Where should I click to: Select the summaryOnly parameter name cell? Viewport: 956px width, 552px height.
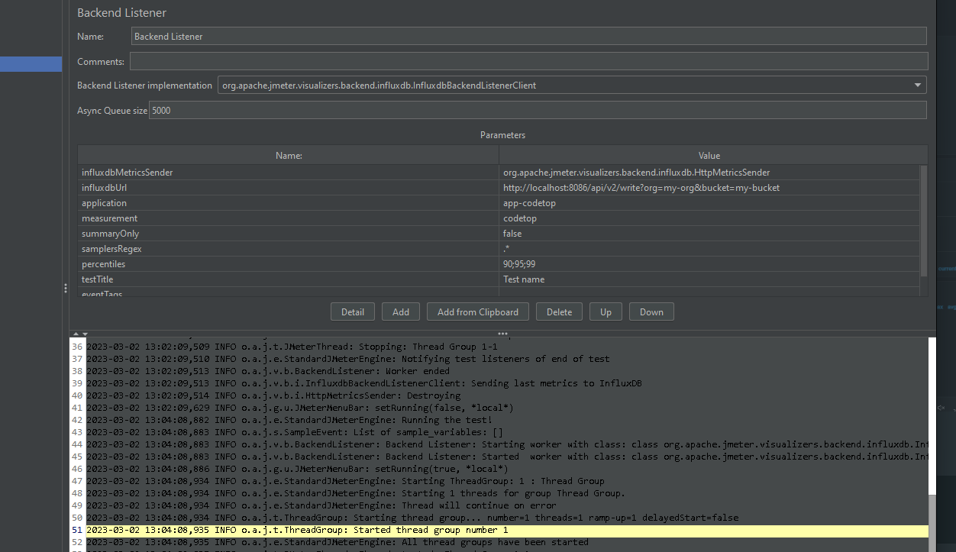[288, 234]
